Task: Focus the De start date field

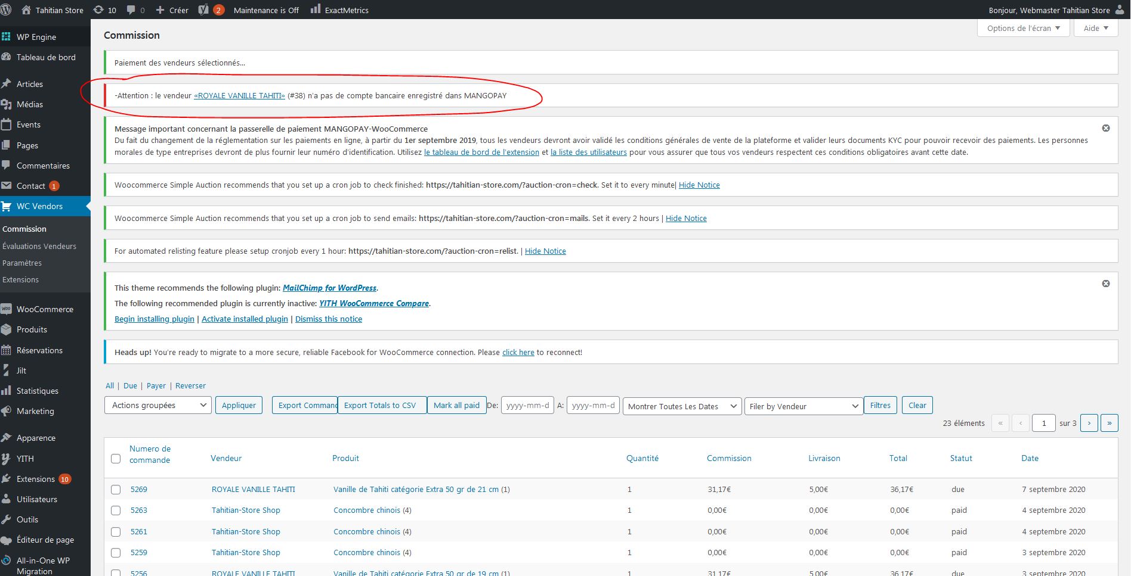Action: coord(527,405)
